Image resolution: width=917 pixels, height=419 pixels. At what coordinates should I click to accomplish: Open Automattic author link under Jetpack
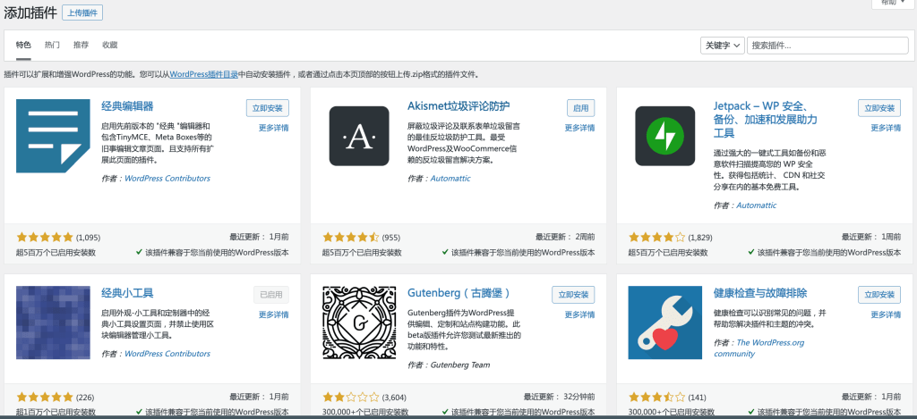point(757,205)
